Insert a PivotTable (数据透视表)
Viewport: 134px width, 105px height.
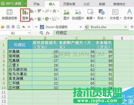click(9, 14)
